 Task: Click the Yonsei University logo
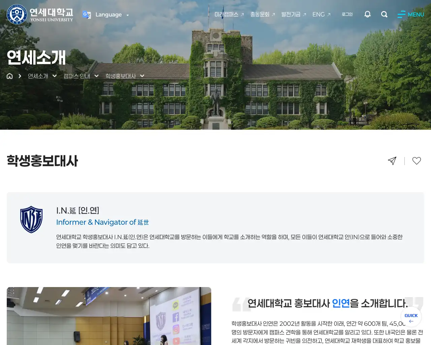click(x=40, y=14)
